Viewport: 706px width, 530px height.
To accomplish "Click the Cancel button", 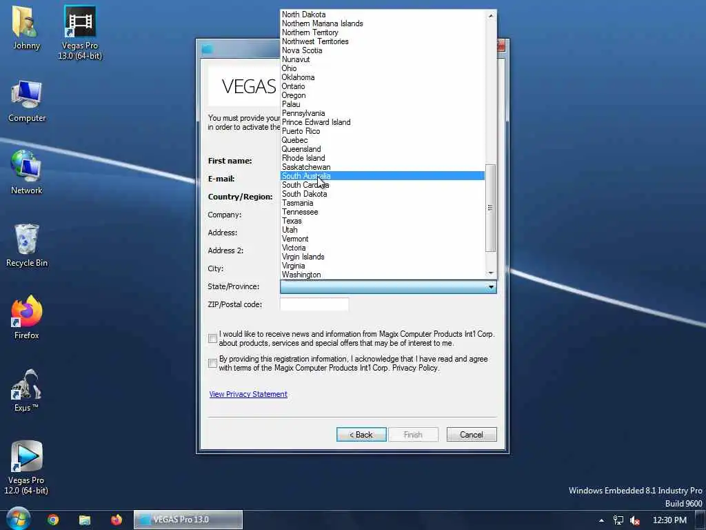I will (x=472, y=435).
